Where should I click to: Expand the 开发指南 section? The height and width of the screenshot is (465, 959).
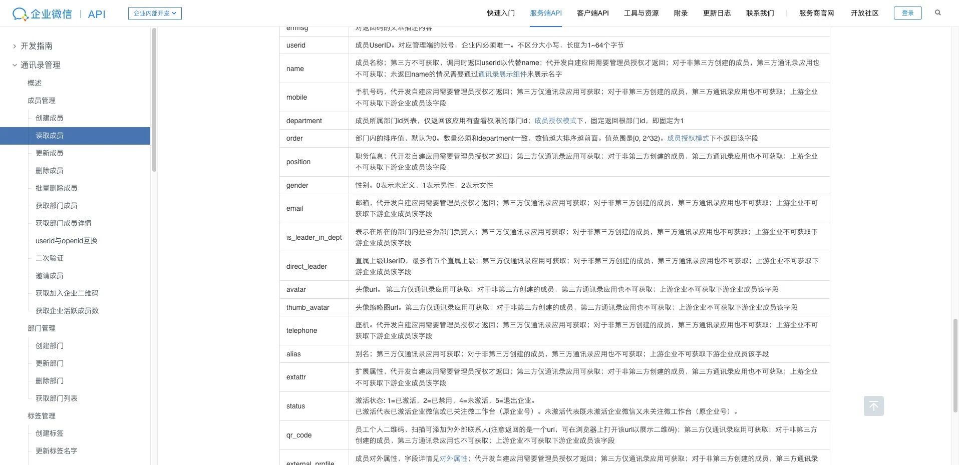(x=36, y=46)
